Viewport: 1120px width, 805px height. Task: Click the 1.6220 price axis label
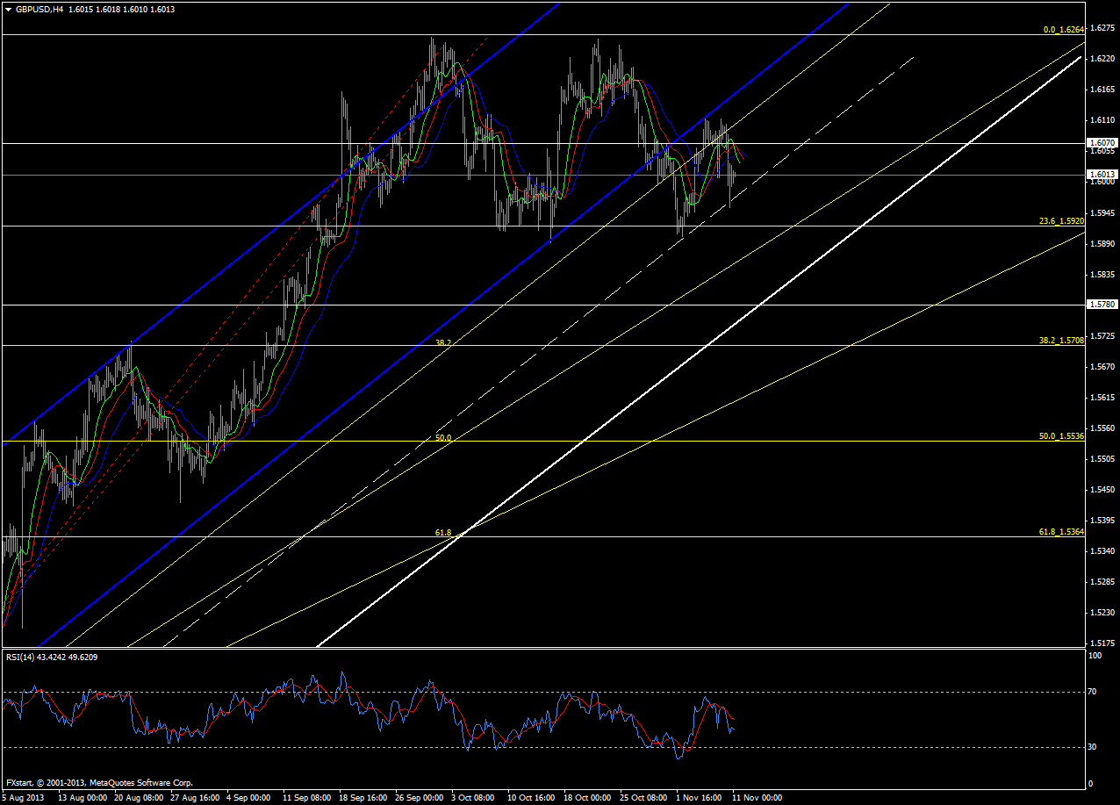click(1103, 59)
